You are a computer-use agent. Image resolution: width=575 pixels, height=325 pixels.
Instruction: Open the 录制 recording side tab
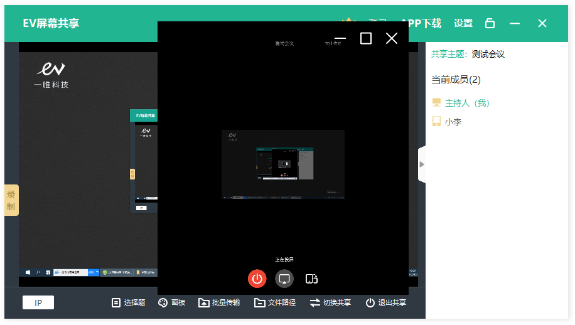(x=11, y=200)
